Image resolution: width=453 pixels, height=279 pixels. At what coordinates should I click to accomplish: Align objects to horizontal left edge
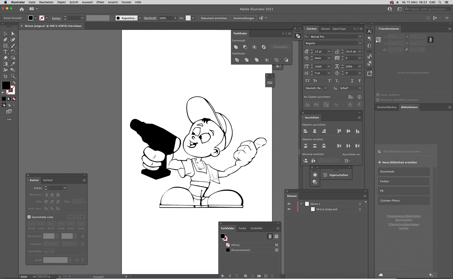(x=305, y=131)
